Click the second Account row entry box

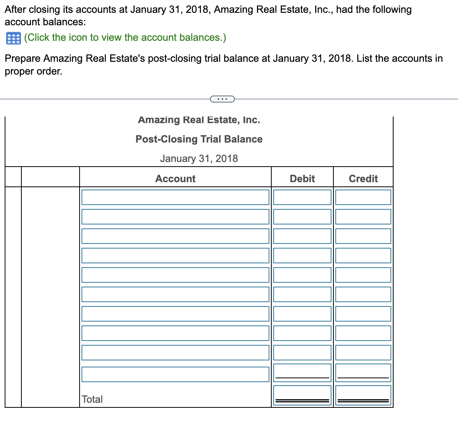(175, 216)
